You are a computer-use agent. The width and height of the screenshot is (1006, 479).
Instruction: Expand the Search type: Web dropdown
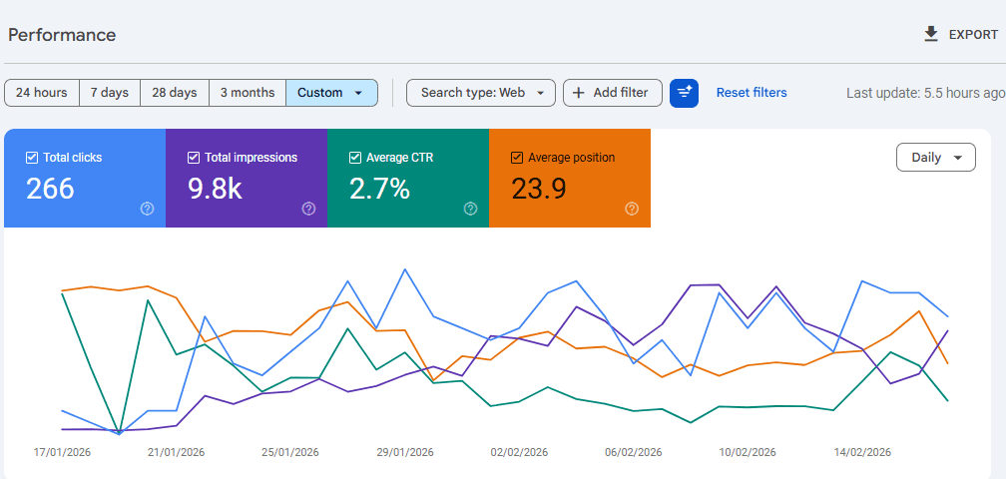pos(481,93)
